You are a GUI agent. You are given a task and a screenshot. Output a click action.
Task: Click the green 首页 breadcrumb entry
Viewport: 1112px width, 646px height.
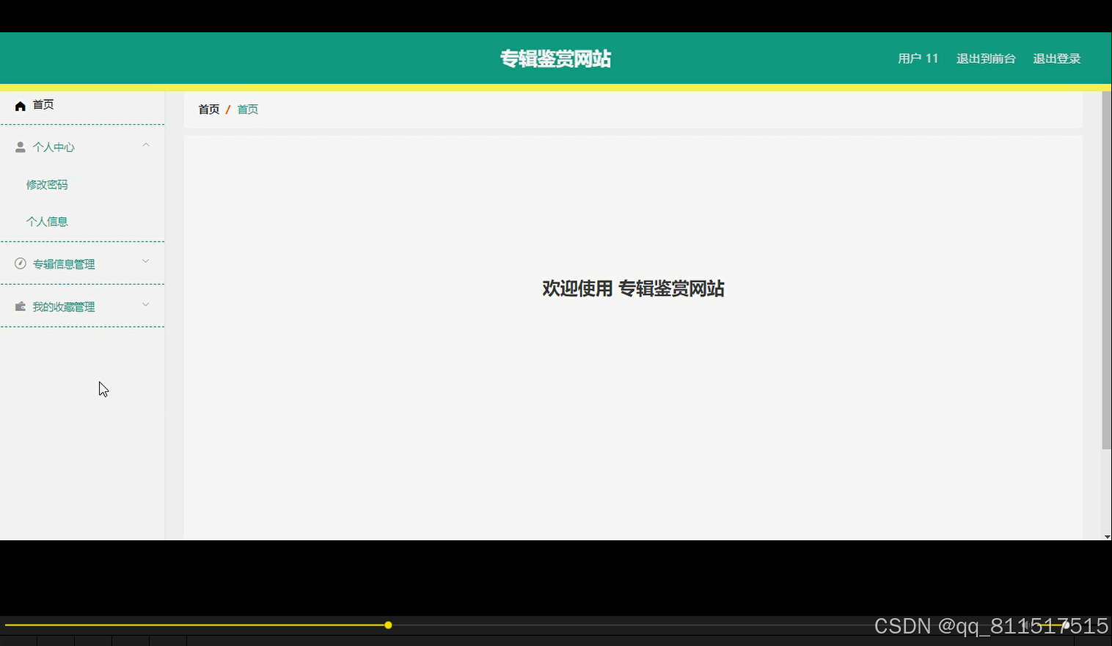pos(248,109)
